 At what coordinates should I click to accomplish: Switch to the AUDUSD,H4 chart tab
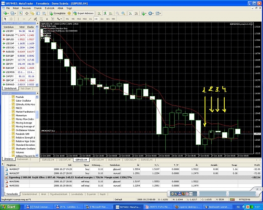pyautogui.click(x=114, y=160)
